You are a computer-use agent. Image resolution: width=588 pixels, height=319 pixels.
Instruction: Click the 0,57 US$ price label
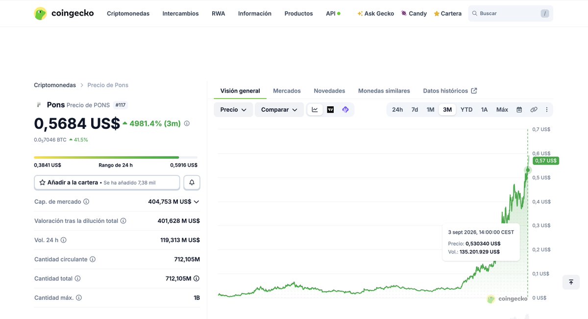click(546, 161)
